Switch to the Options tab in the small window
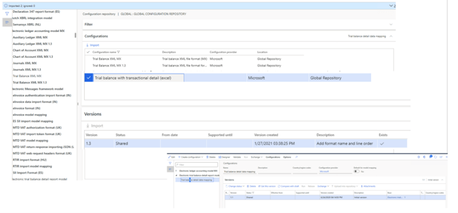458x213 pixels. coord(287,157)
